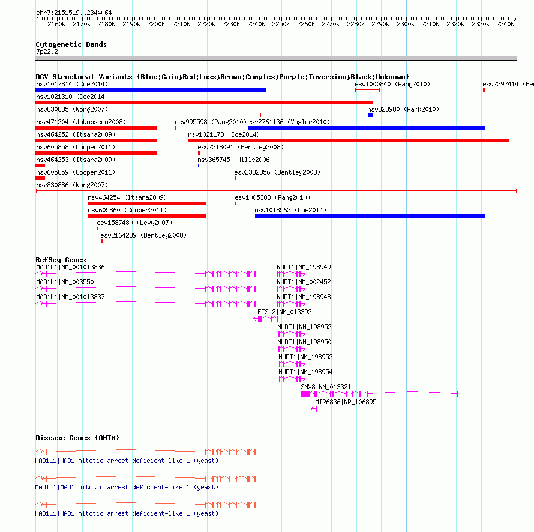Click the 2200k ruler tick label
This screenshot has width=534, height=532.
pyautogui.click(x=156, y=24)
